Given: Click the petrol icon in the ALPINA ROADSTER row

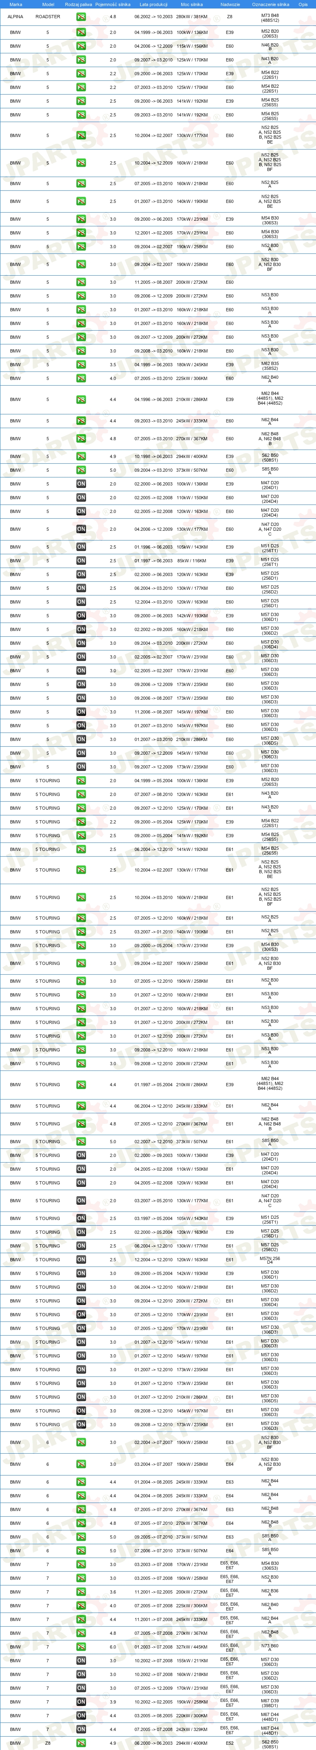Looking at the screenshot, I should 81,16.
